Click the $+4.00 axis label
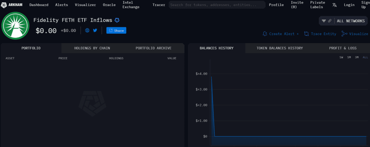Screen dimensions: 370x147 click(201, 74)
